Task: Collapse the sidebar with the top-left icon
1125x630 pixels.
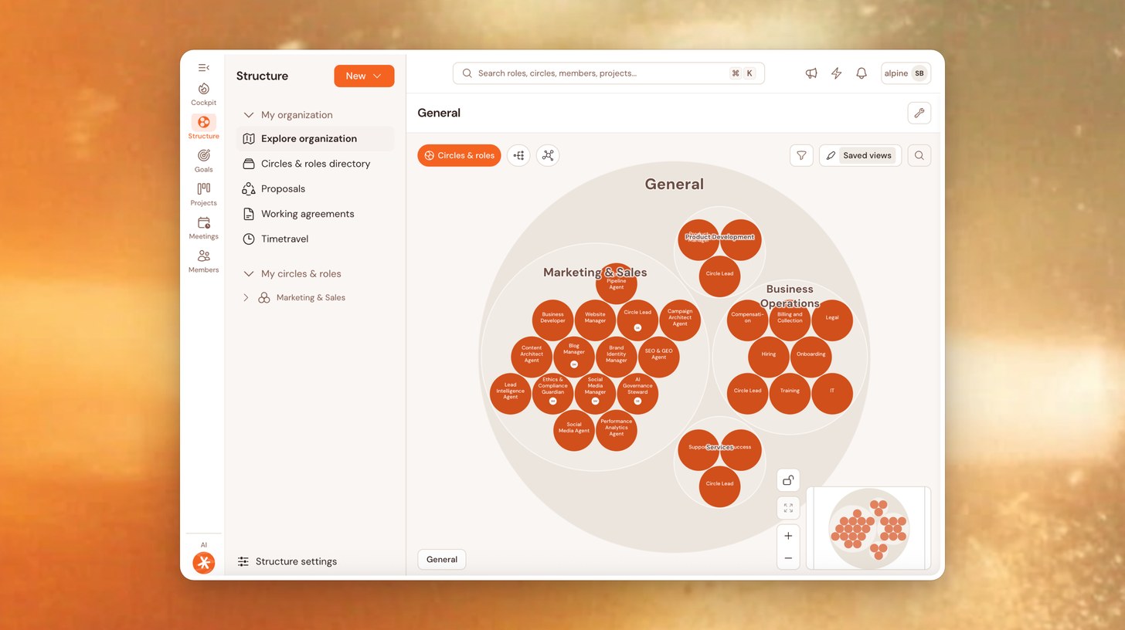Action: 203,68
